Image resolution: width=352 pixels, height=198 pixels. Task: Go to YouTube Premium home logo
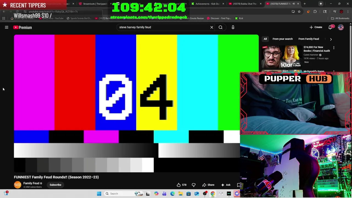[22, 27]
